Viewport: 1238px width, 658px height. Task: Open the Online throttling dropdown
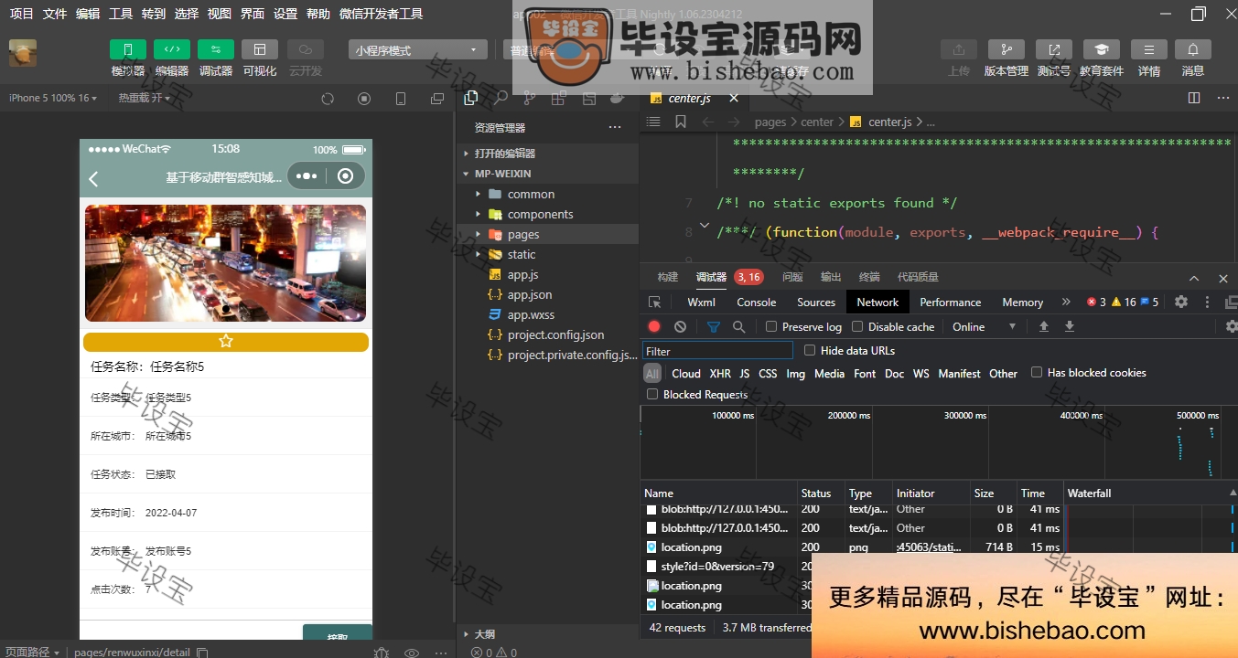pos(984,326)
